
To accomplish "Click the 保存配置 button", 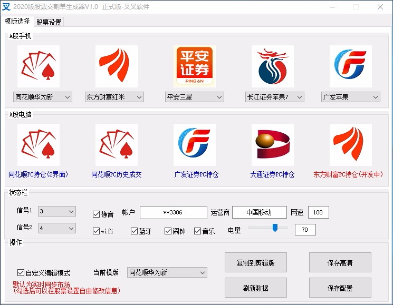I will [x=340, y=288].
